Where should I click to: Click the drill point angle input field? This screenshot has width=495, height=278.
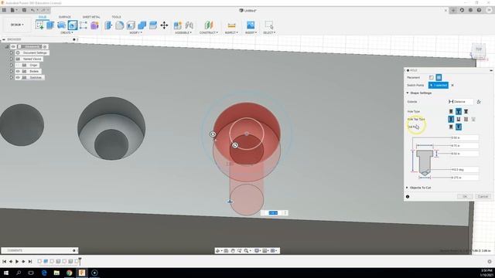(465, 170)
